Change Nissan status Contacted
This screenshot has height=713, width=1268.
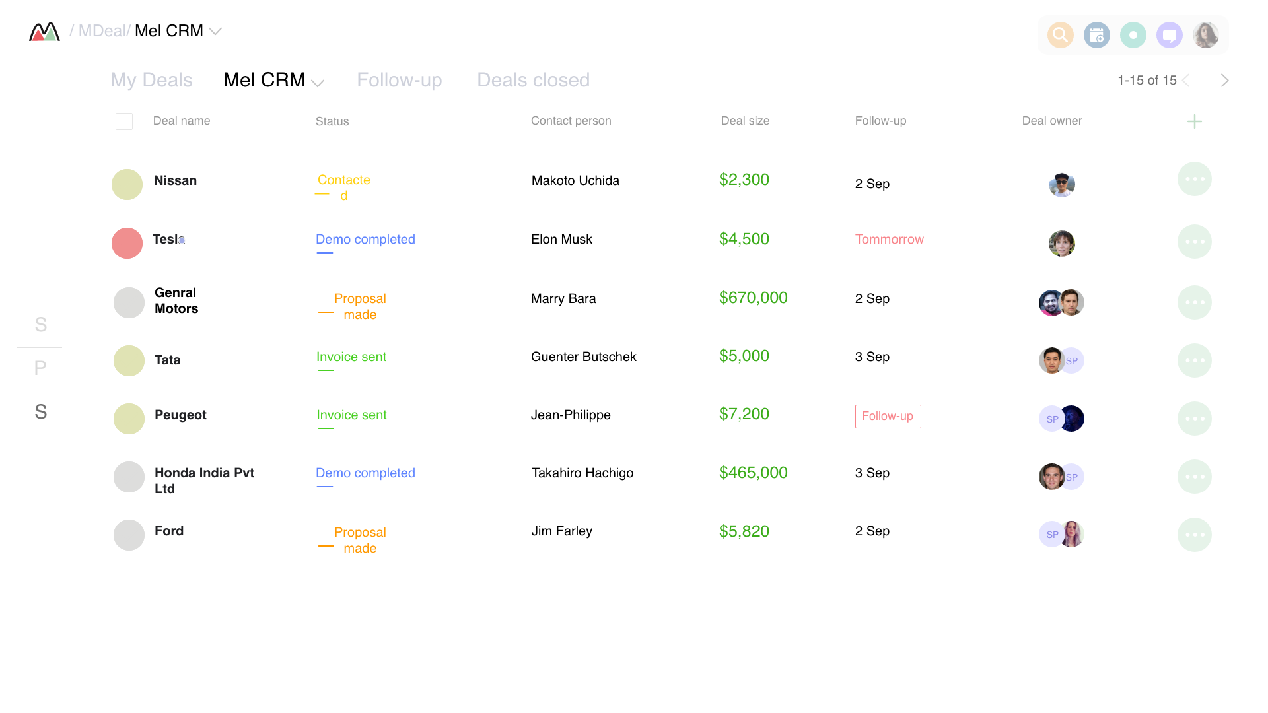[343, 187]
